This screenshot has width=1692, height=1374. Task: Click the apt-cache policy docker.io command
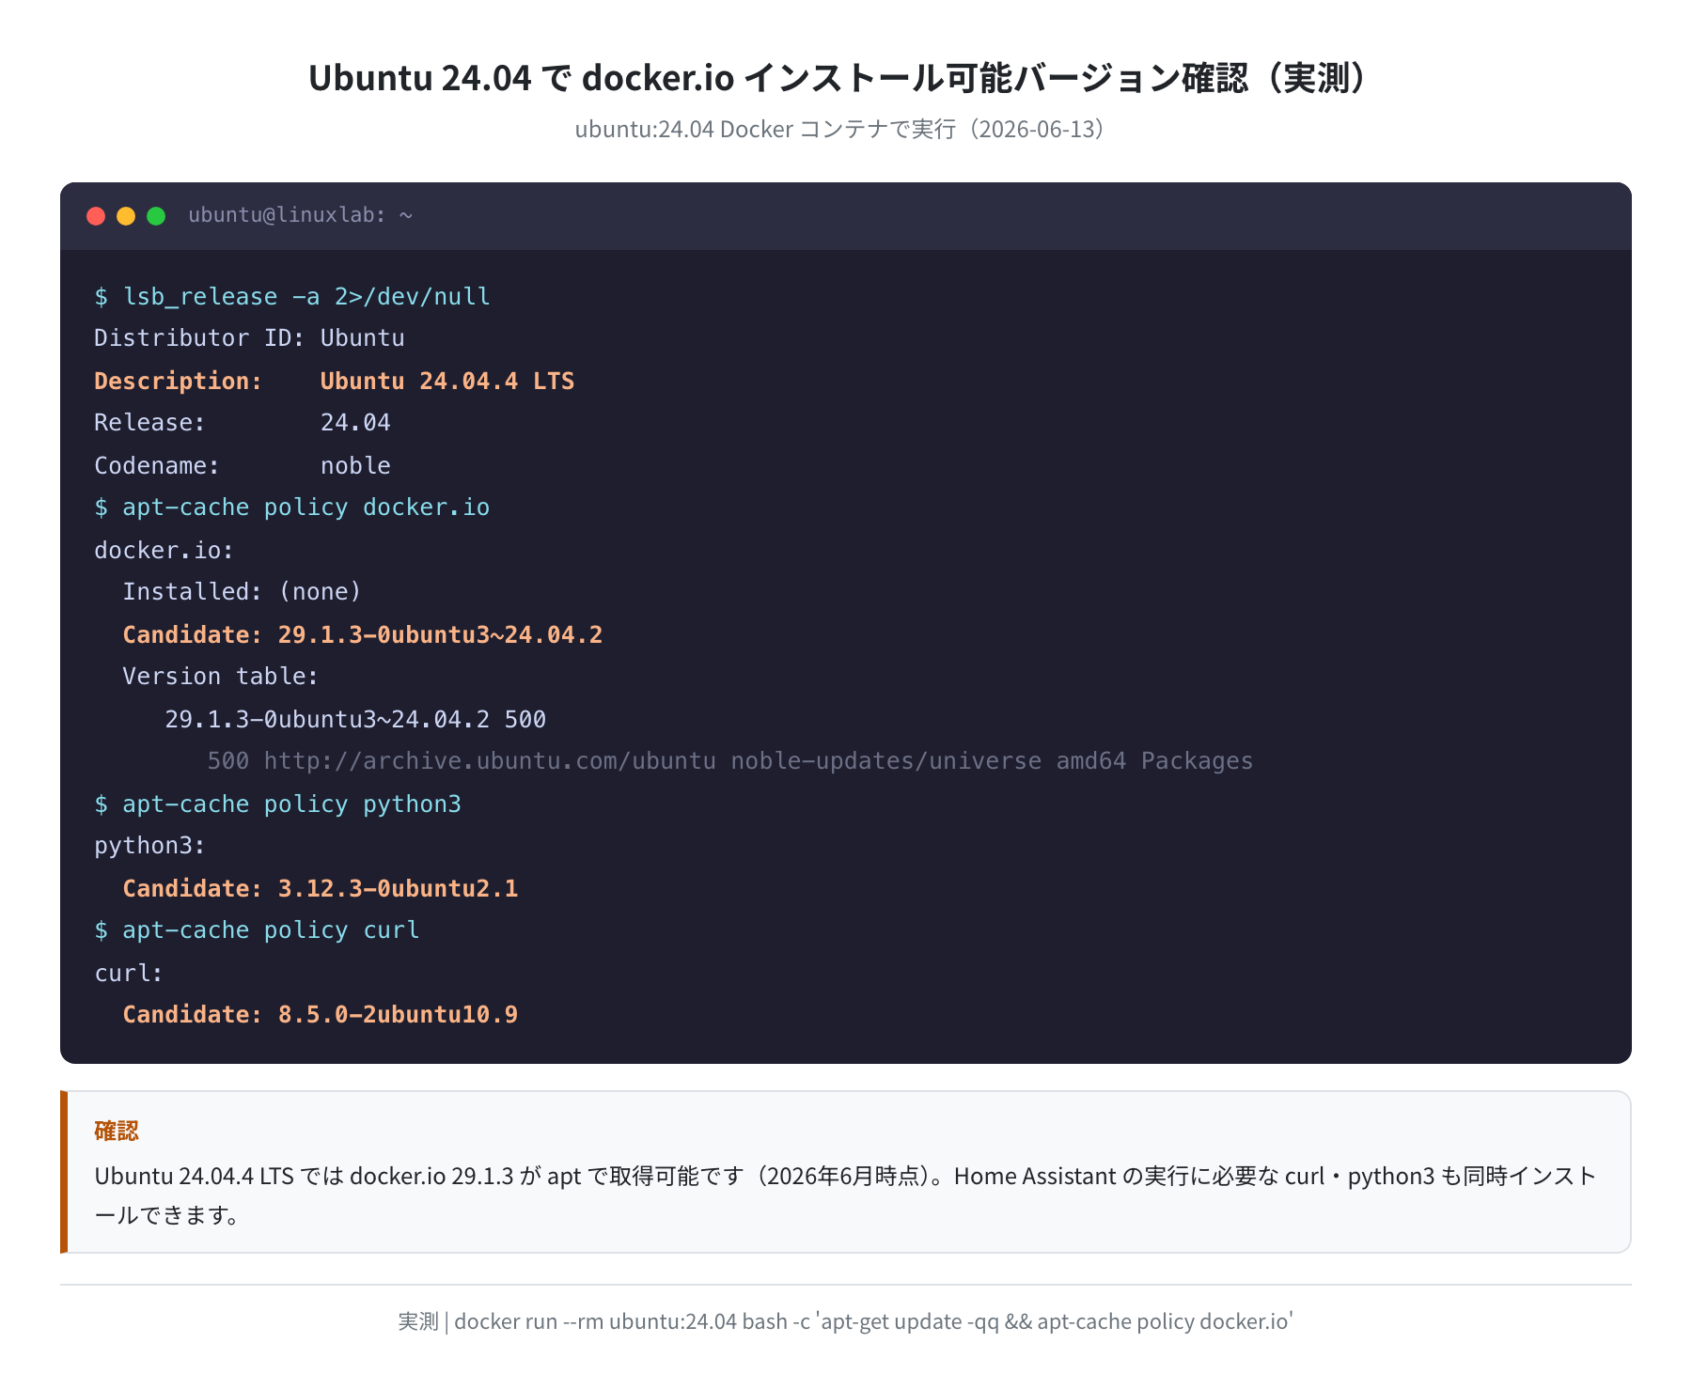pyautogui.click(x=292, y=507)
